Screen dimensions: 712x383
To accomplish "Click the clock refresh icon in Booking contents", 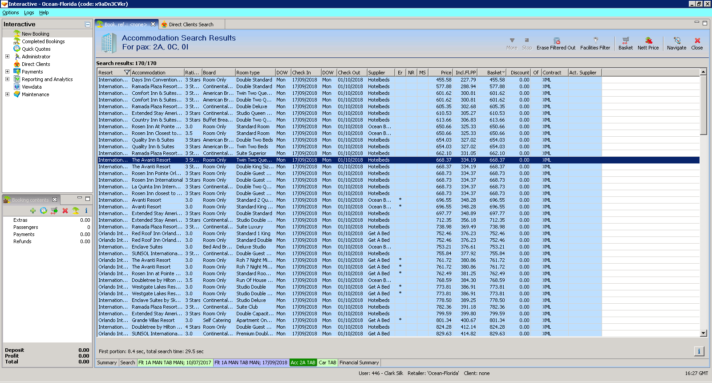I will [43, 211].
